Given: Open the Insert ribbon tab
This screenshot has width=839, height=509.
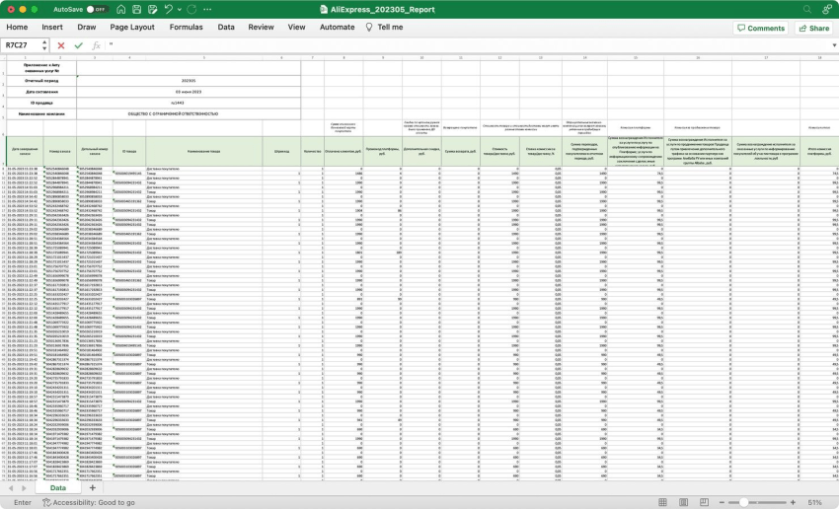Looking at the screenshot, I should tap(52, 27).
